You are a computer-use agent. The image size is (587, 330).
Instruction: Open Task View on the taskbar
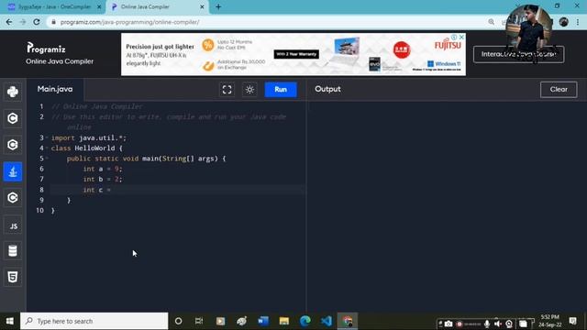tap(199, 321)
